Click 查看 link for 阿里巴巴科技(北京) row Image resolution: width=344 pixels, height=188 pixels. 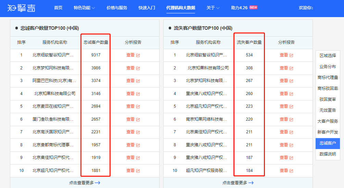130,81
